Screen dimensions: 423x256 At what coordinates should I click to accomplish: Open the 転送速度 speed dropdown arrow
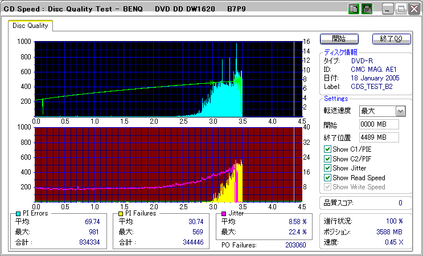(401, 111)
